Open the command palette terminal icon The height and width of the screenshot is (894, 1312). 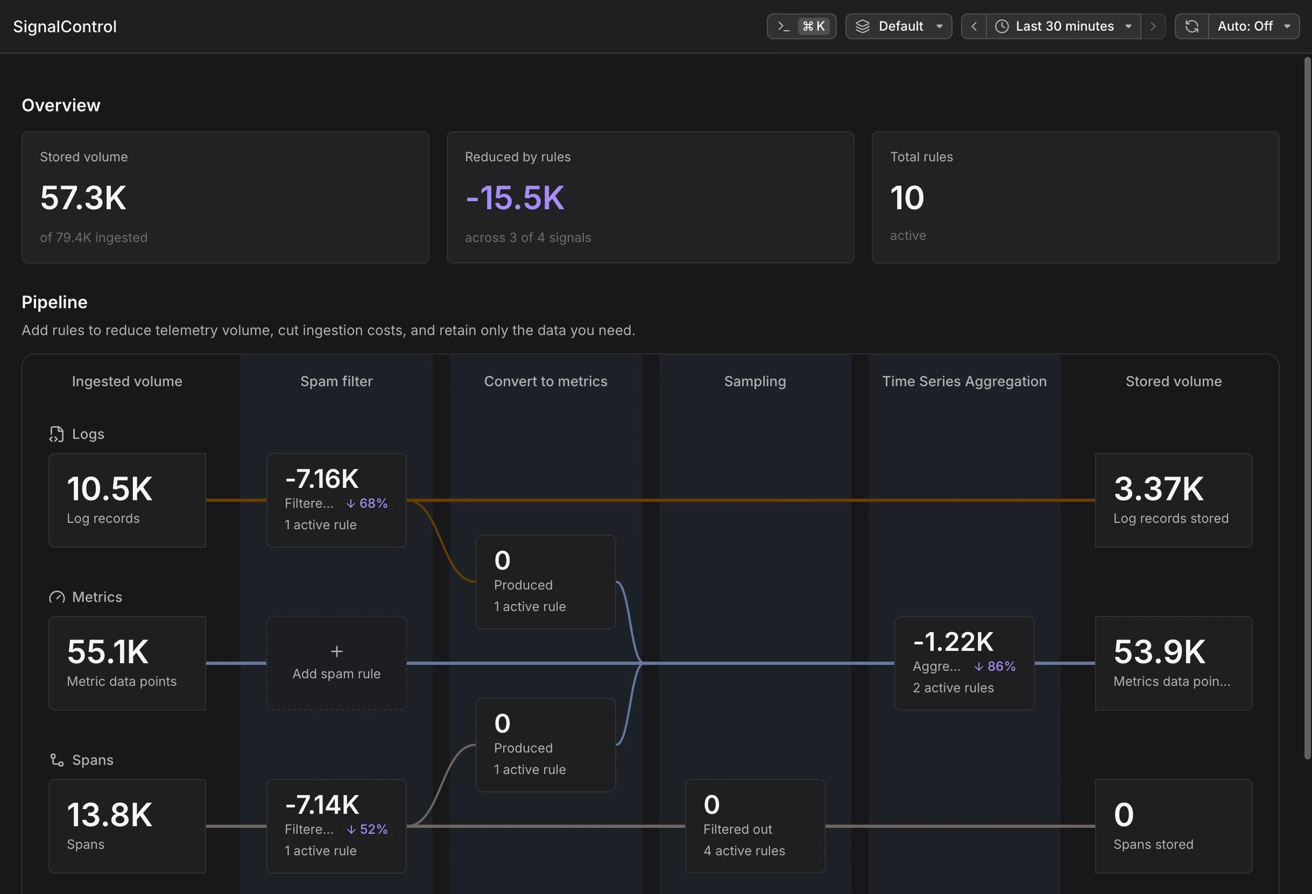783,27
